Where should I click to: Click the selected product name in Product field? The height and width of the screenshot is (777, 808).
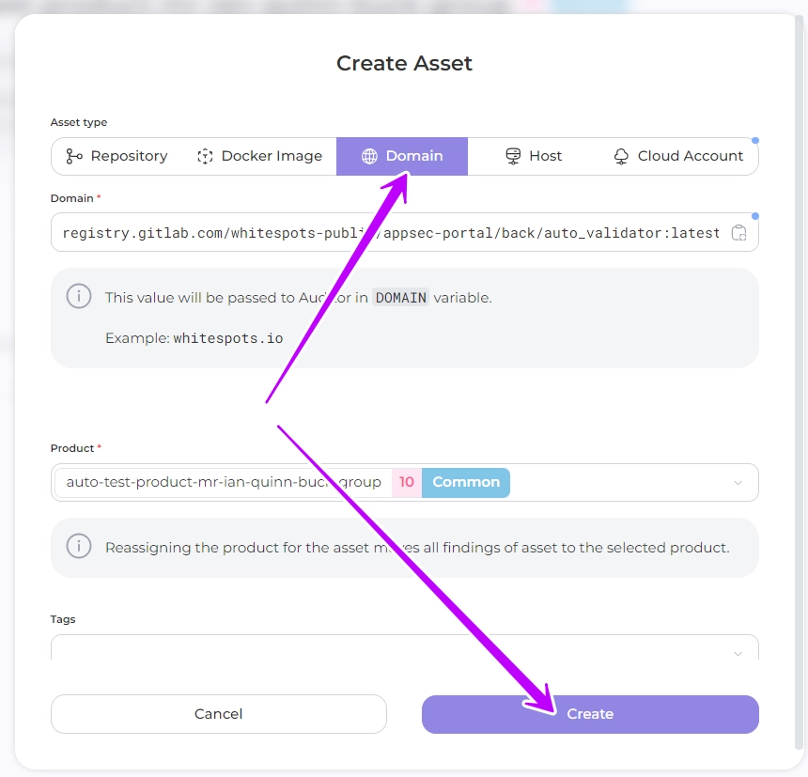click(224, 482)
